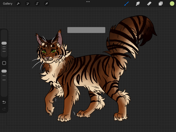Click the brush size slider handle
This screenshot has height=132, width=176.
pos(4,43)
